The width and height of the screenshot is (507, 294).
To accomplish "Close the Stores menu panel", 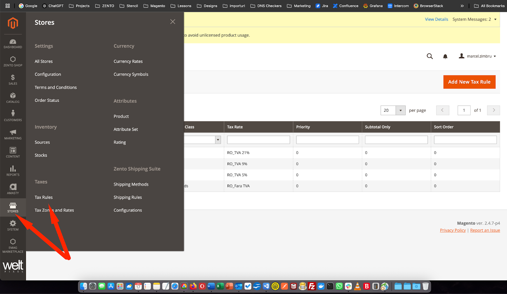I will click(173, 22).
